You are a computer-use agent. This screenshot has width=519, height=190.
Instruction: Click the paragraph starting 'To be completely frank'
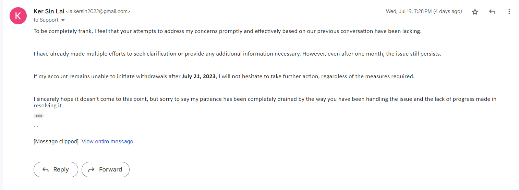point(227,31)
